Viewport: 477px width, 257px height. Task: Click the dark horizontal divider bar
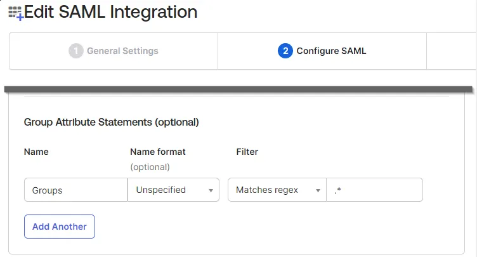(238, 89)
